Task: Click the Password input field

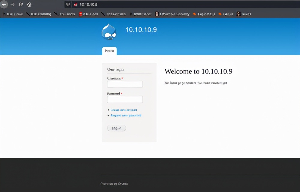Action: tap(125, 99)
